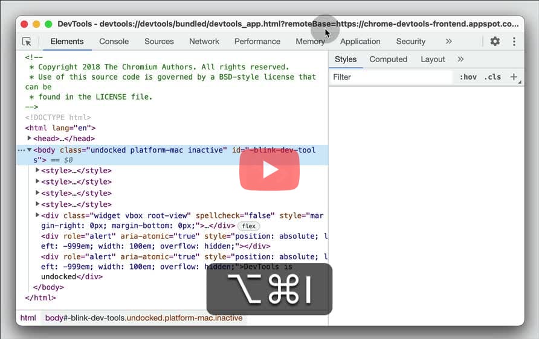Select the DOCTYPE html node
This screenshot has width=539, height=339.
(58, 118)
